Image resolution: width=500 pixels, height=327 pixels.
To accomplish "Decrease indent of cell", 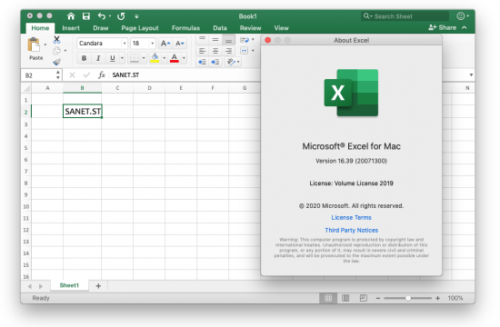I will pyautogui.click(x=202, y=62).
